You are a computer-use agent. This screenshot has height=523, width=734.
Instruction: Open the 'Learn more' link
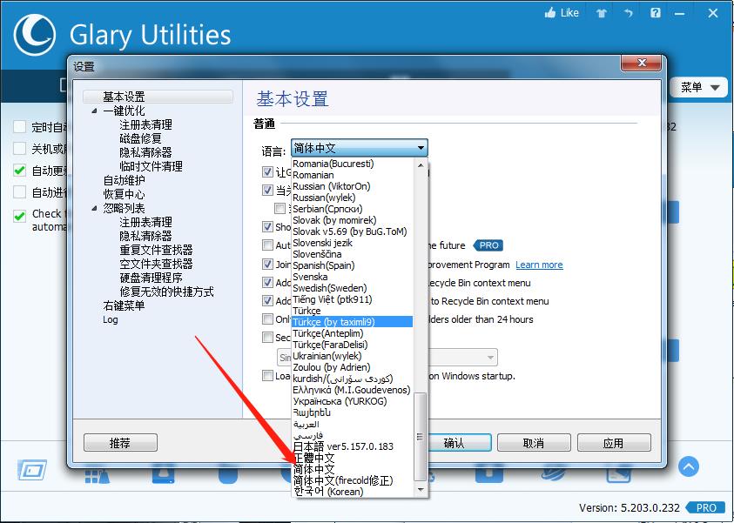pyautogui.click(x=539, y=265)
